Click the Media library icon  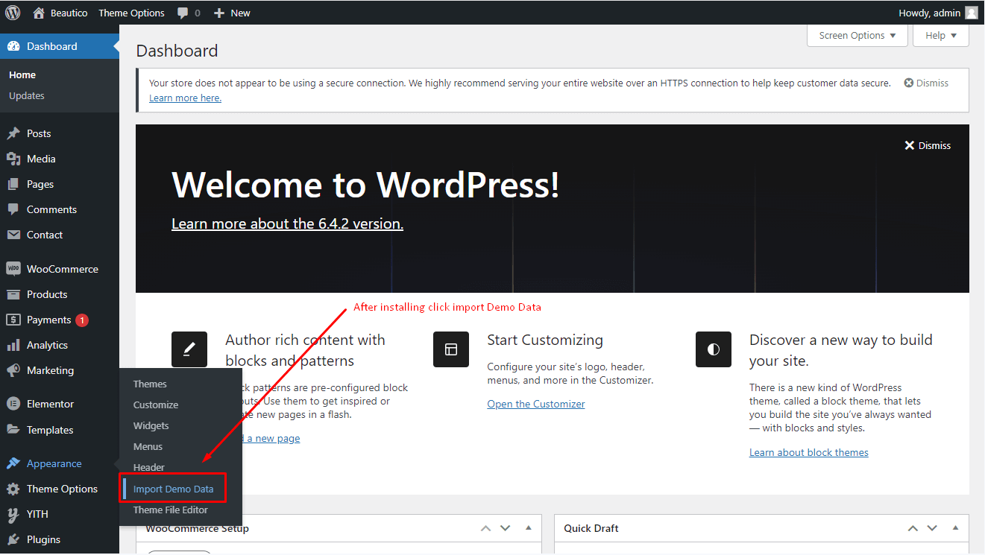(x=13, y=159)
